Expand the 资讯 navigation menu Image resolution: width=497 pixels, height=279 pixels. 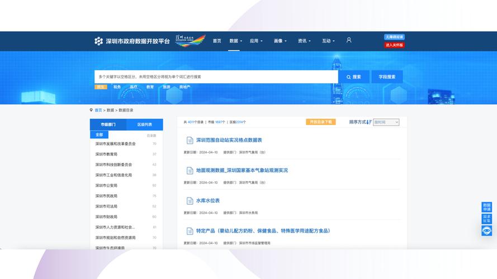point(304,41)
